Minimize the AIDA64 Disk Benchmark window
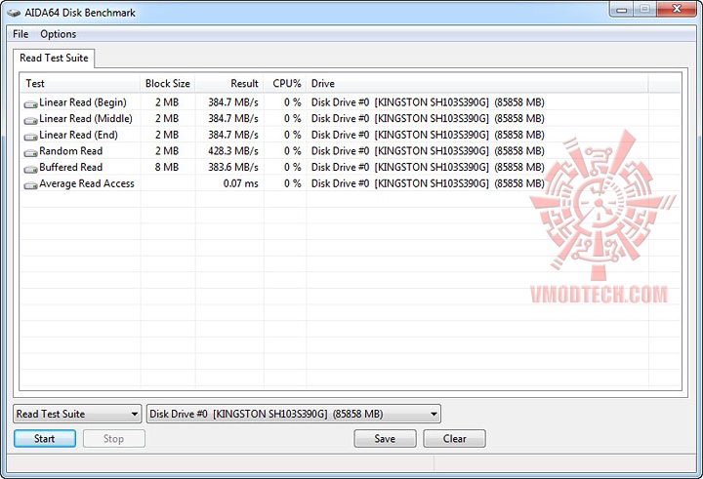 [x=621, y=10]
